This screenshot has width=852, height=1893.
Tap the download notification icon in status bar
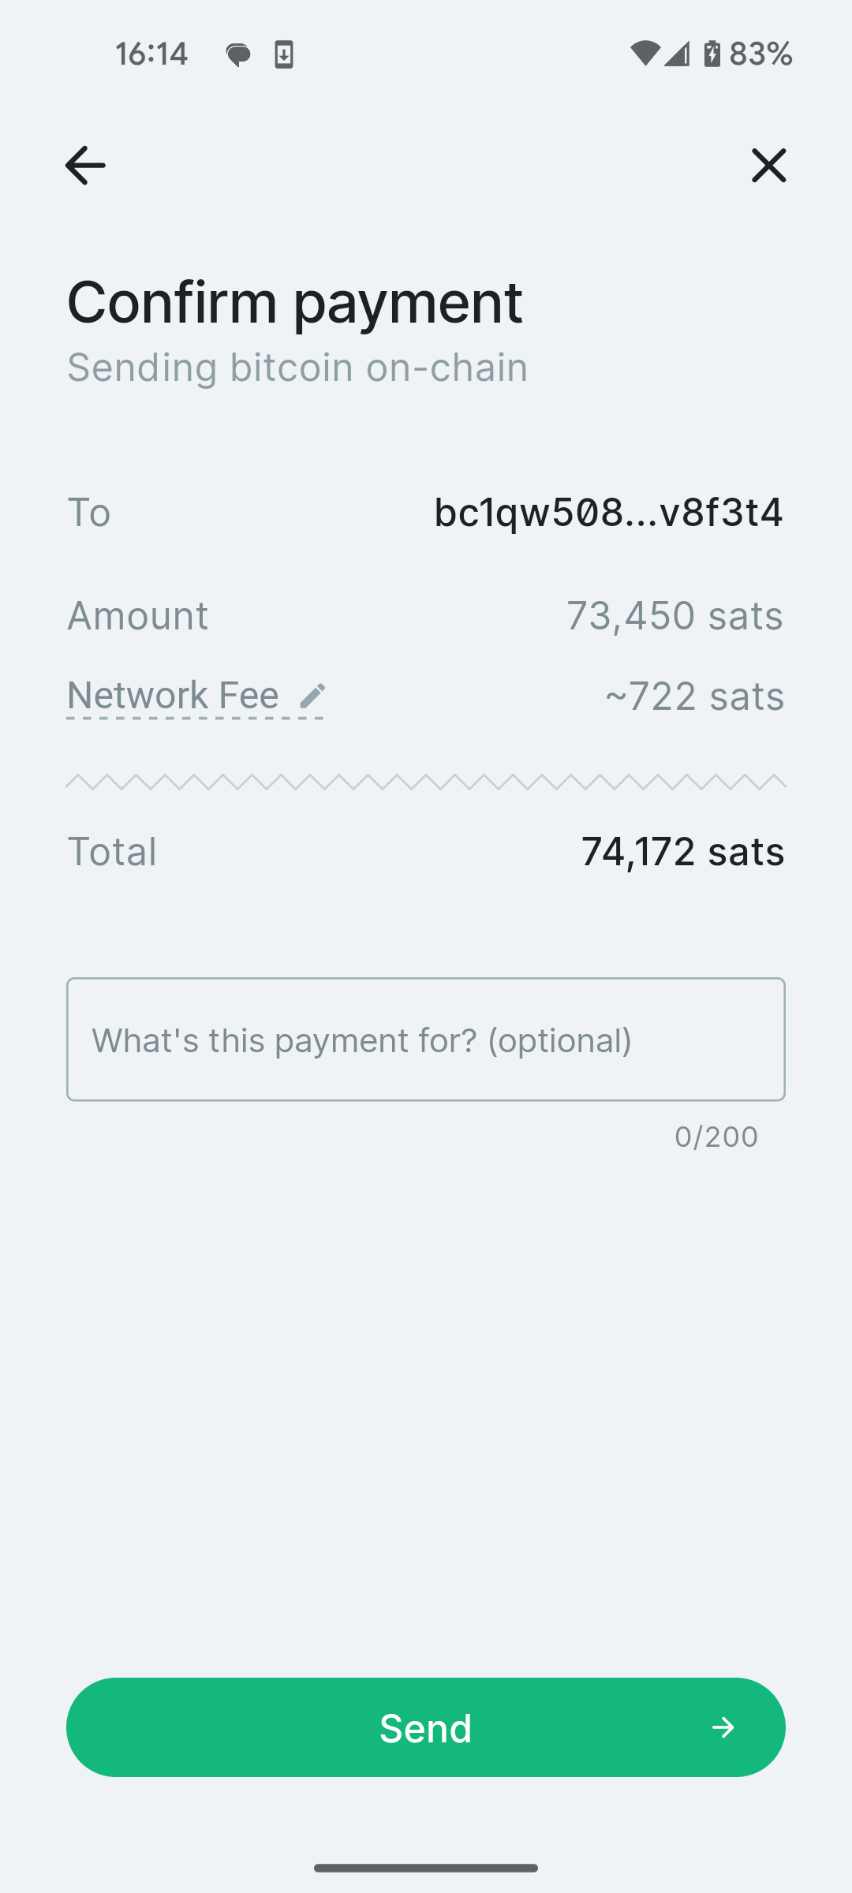284,54
